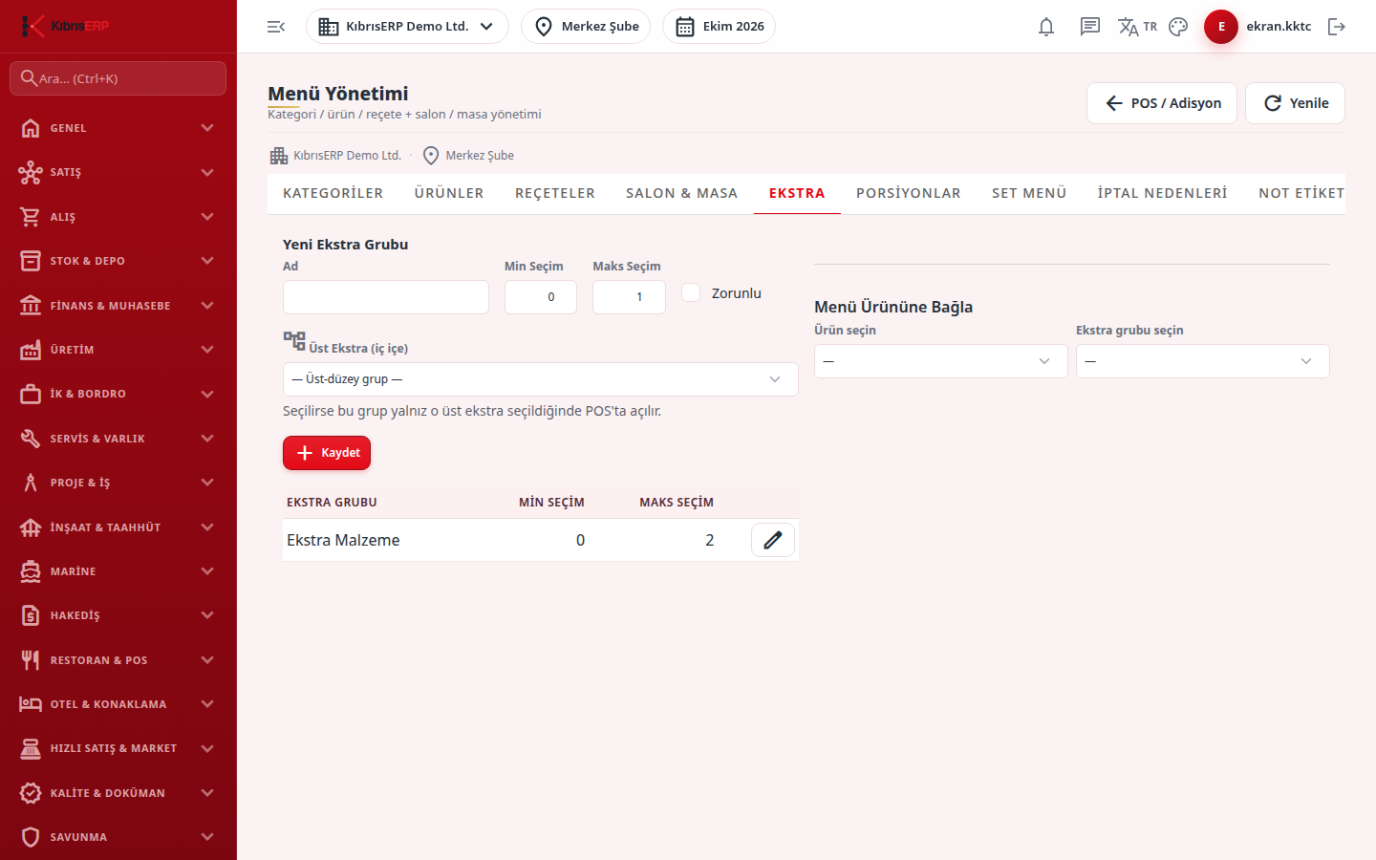The width and height of the screenshot is (1376, 860).
Task: Switch to the Reçeteler tab
Action: pos(555,193)
